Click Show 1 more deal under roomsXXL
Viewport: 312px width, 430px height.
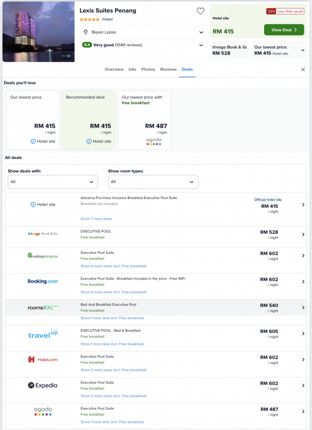point(112,318)
